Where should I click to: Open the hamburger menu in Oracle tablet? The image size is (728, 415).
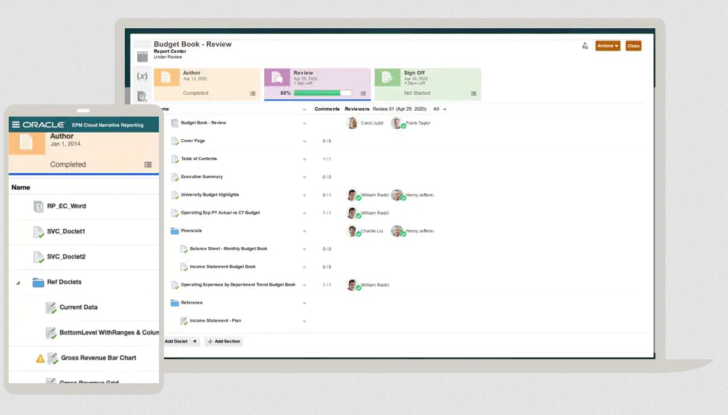(15, 125)
